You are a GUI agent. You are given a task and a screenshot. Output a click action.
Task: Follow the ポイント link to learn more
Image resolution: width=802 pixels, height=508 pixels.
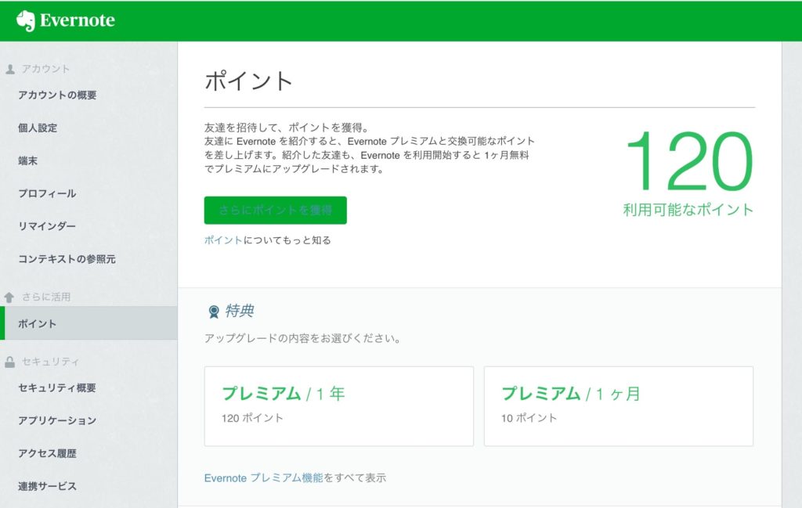pos(223,240)
